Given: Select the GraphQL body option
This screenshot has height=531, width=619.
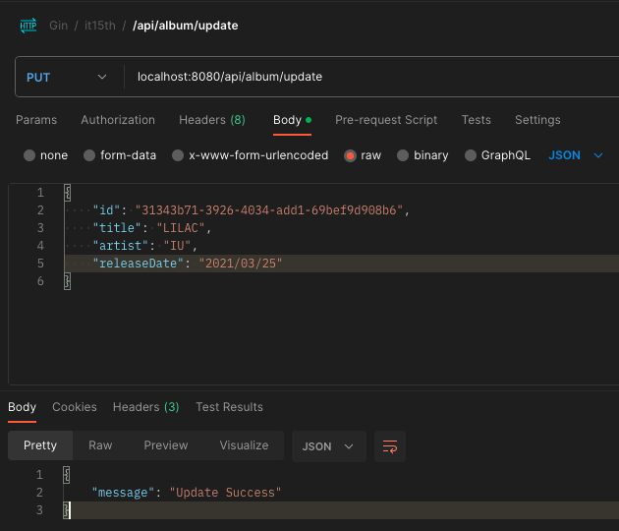Looking at the screenshot, I should [x=471, y=155].
